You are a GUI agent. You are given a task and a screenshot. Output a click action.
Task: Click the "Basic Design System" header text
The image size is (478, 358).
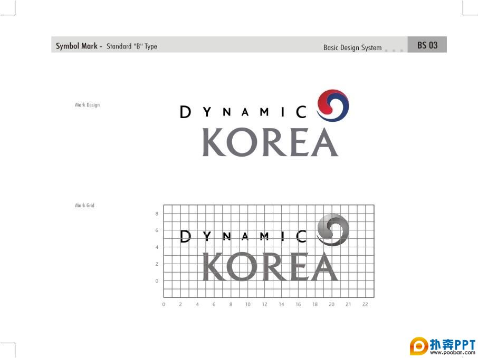pos(352,47)
